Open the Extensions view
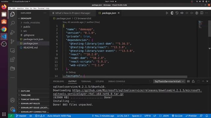Screen dimensions: 211x118 pos(13,60)
